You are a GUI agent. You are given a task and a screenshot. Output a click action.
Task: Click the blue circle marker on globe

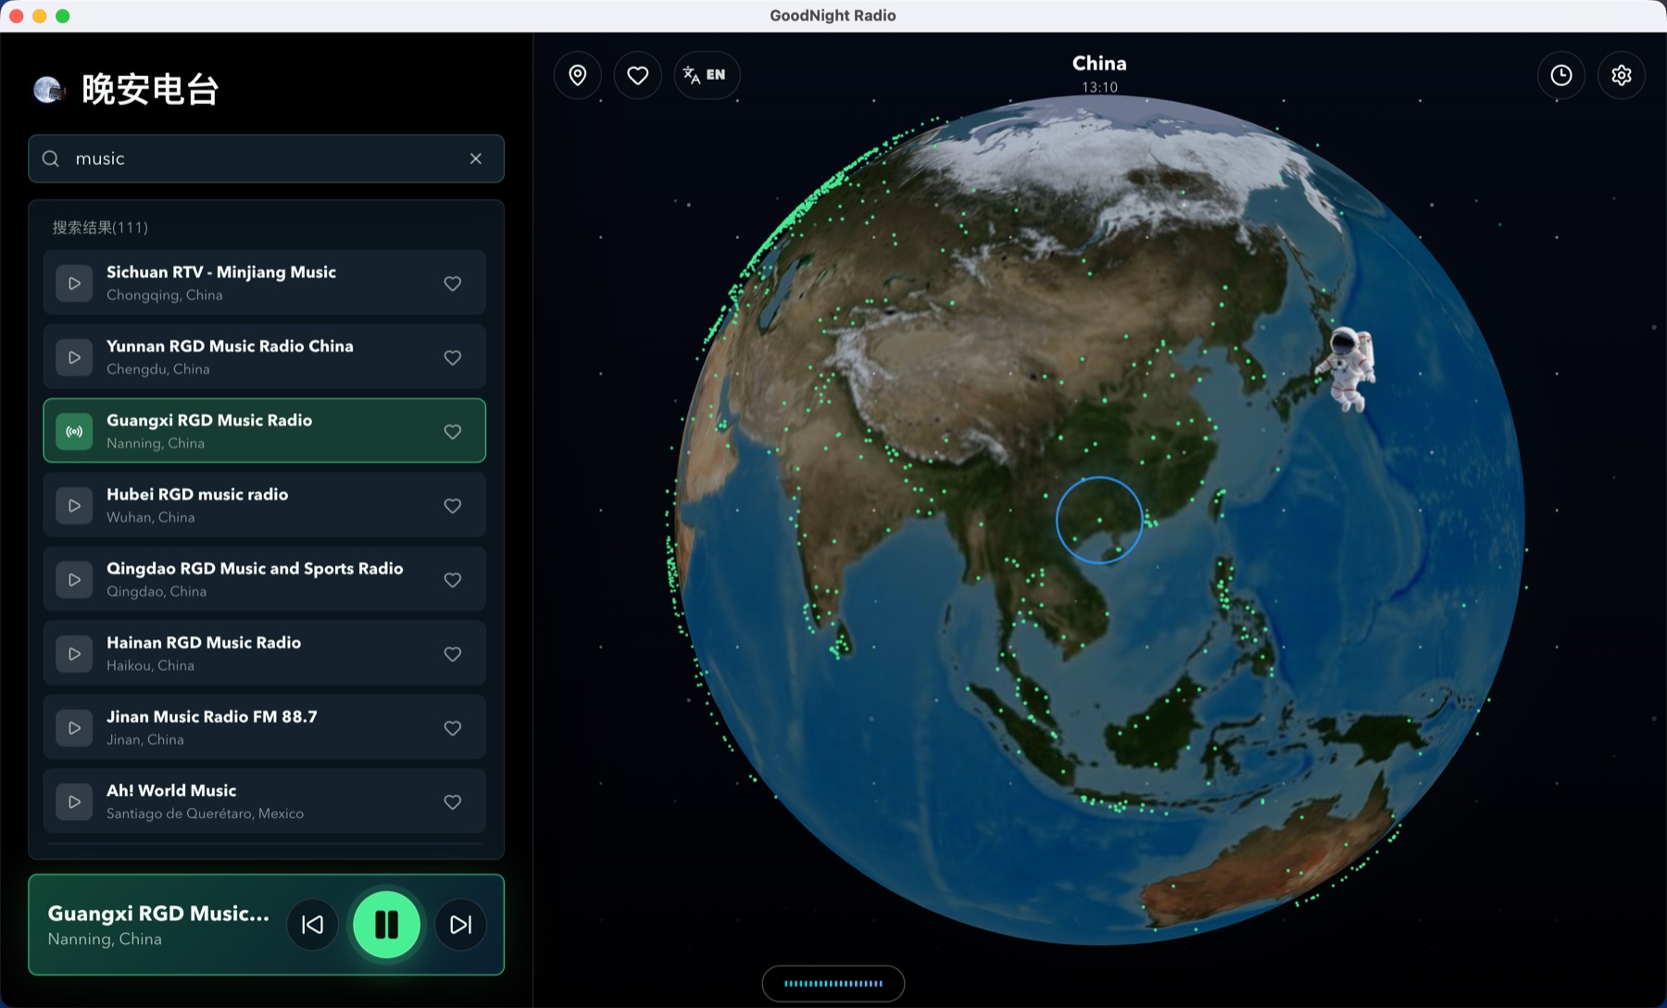tap(1099, 520)
